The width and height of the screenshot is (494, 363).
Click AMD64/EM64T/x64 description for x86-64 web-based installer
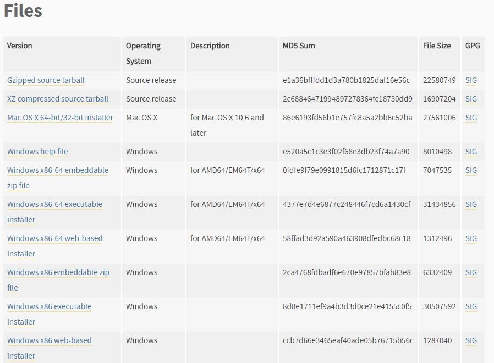(x=227, y=238)
